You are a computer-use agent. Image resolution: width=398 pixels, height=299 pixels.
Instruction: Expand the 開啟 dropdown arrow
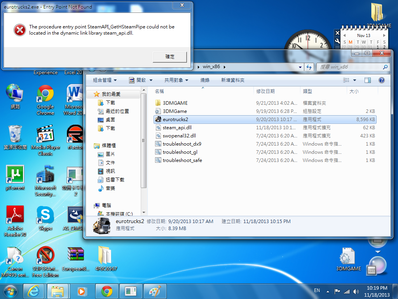pyautogui.click(x=151, y=80)
